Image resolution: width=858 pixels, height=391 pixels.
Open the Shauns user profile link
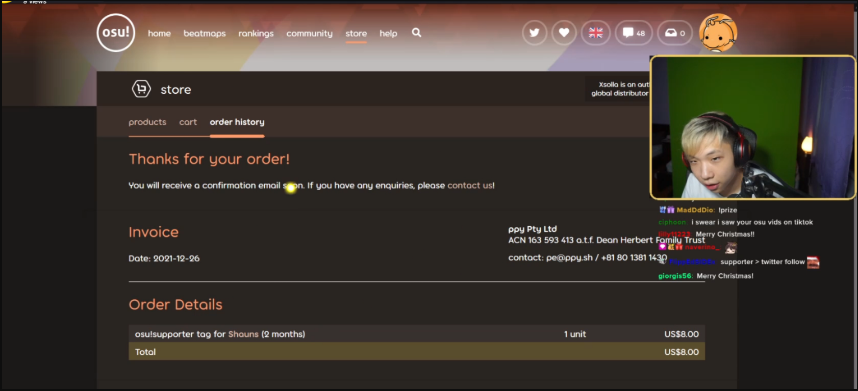(243, 334)
